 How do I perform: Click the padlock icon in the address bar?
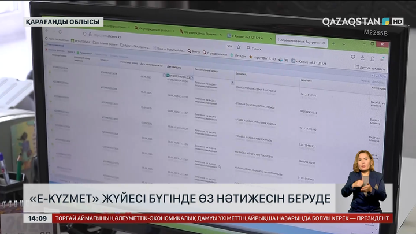point(90,34)
